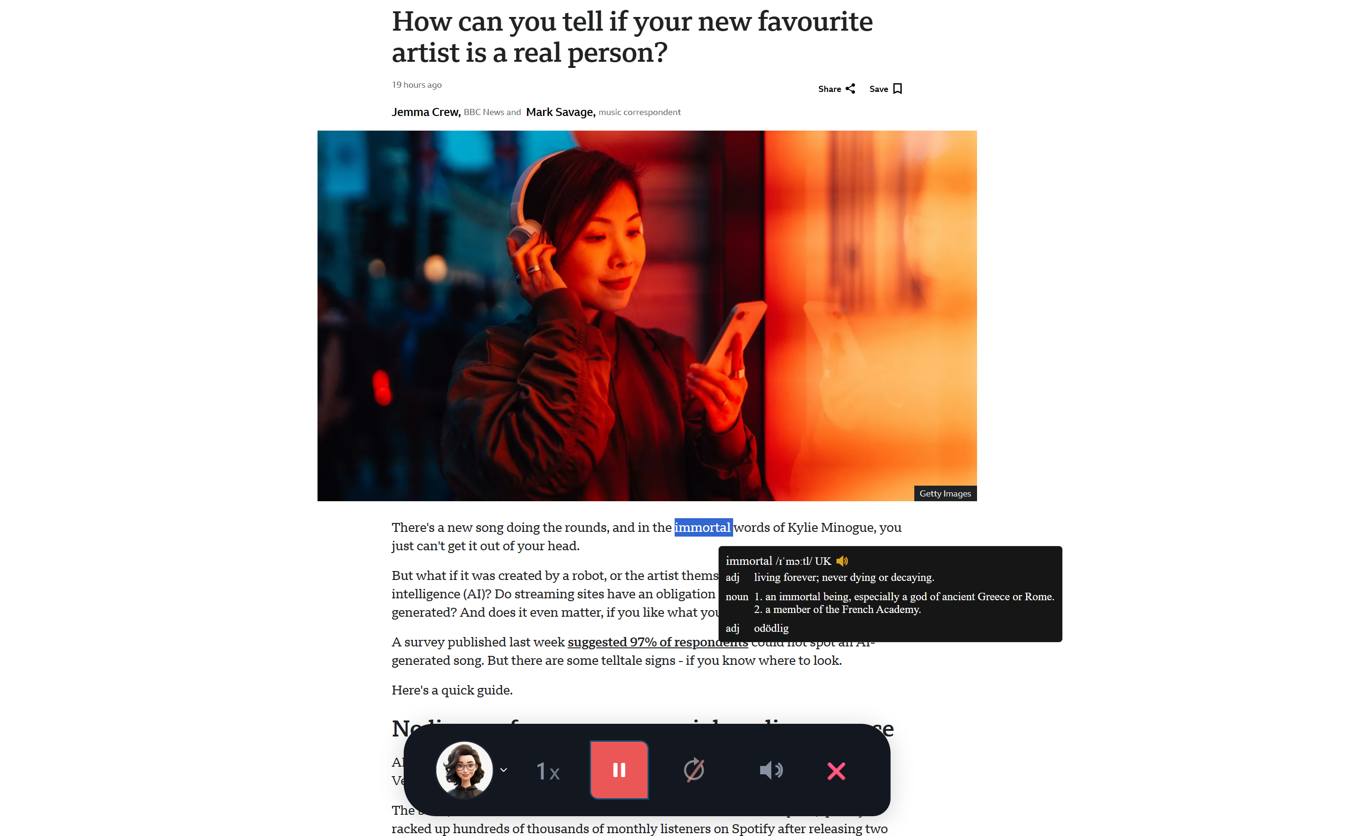Change playback speed from 1x
1354x836 pixels.
coord(548,771)
